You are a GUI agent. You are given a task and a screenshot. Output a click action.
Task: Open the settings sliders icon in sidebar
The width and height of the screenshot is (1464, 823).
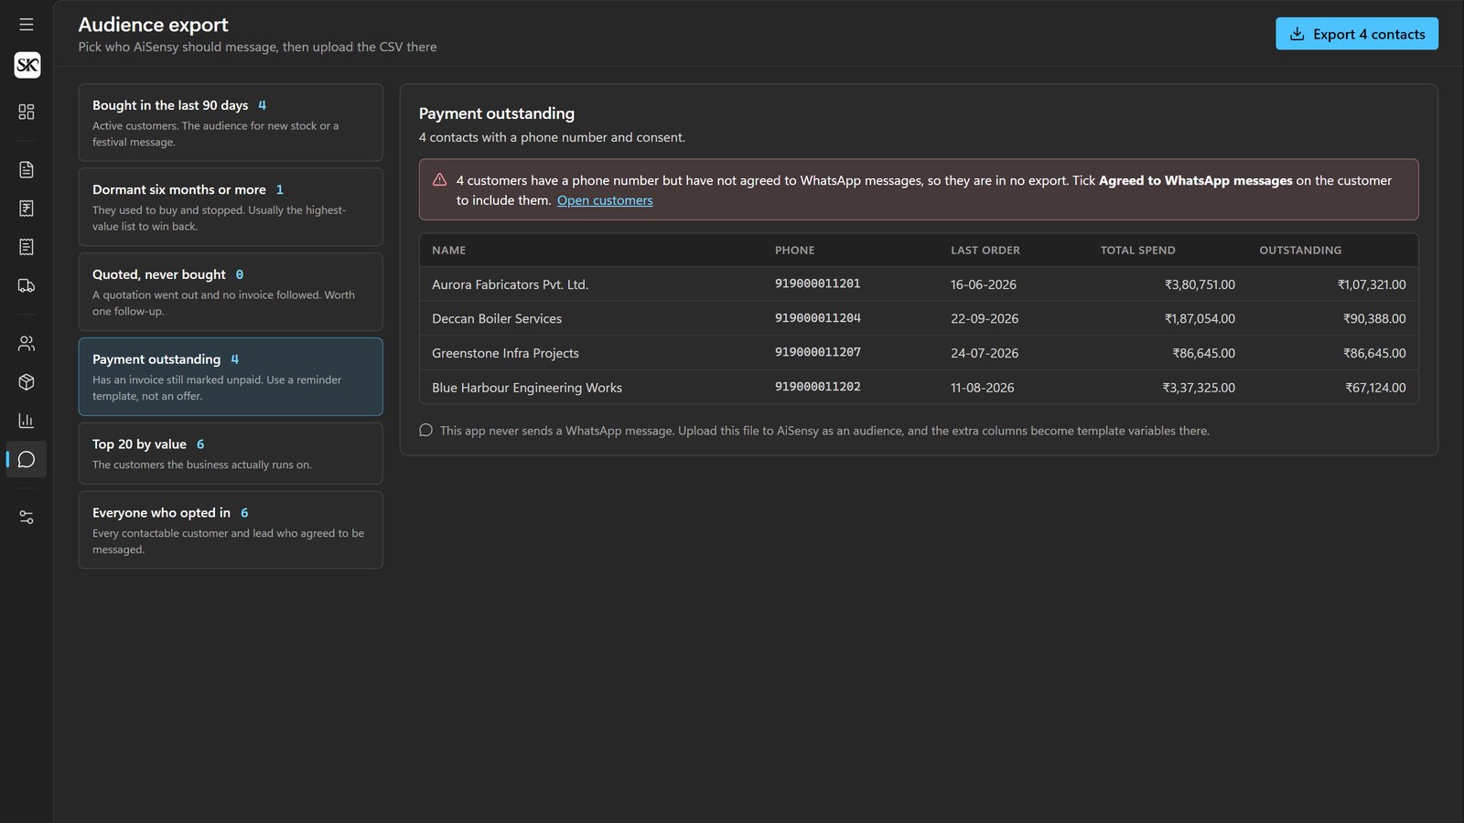(x=27, y=518)
